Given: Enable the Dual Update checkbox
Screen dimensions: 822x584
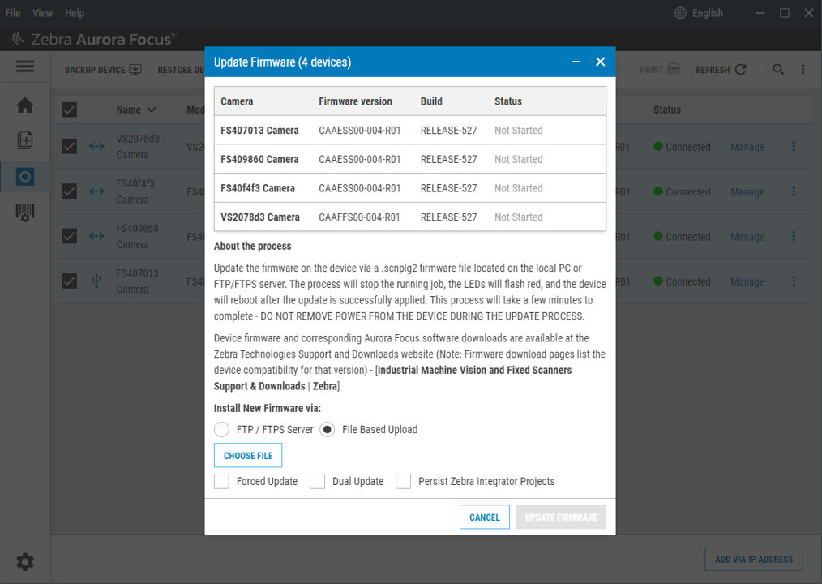Looking at the screenshot, I should [x=317, y=481].
